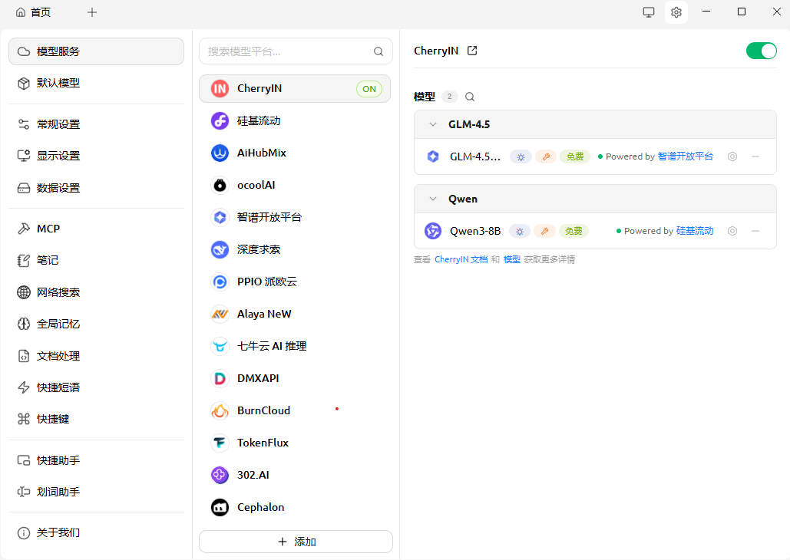
Task: Open MCP settings section
Action: pos(96,229)
